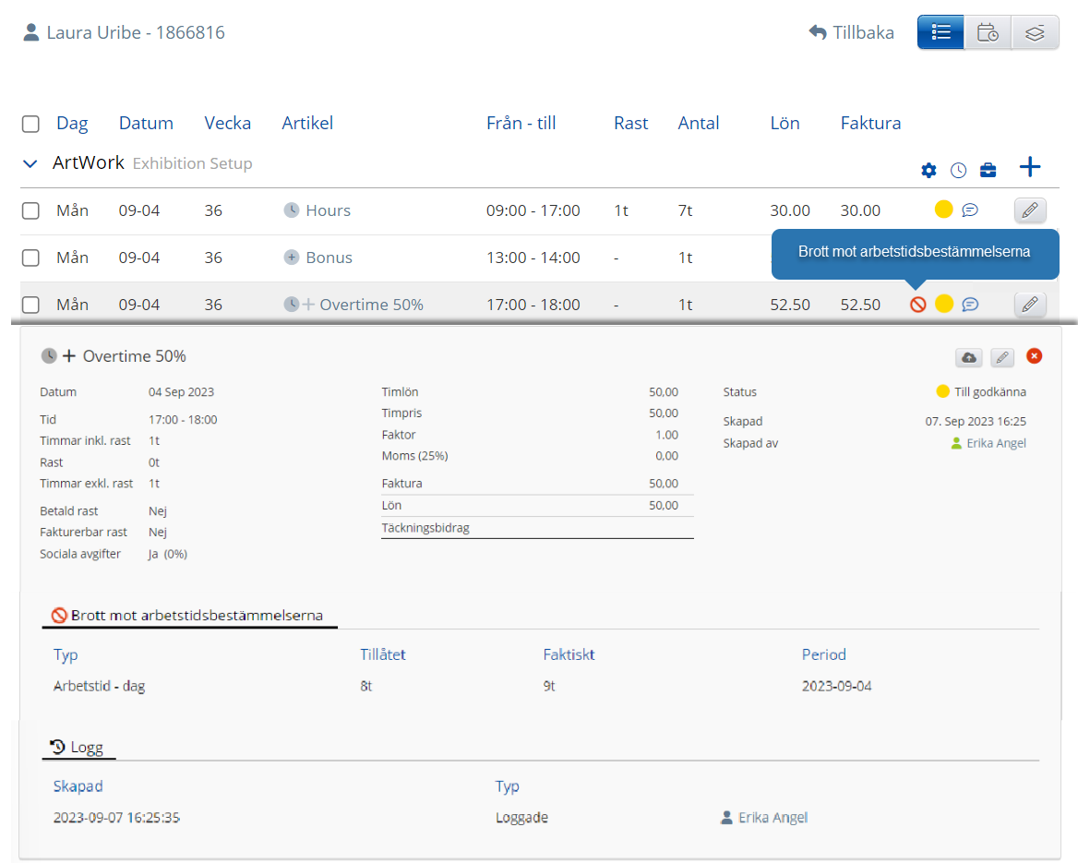Sort by Artikel column header
1078x863 pixels.
point(307,123)
